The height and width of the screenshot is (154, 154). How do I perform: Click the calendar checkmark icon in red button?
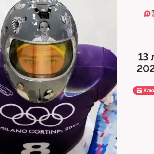(x=139, y=90)
